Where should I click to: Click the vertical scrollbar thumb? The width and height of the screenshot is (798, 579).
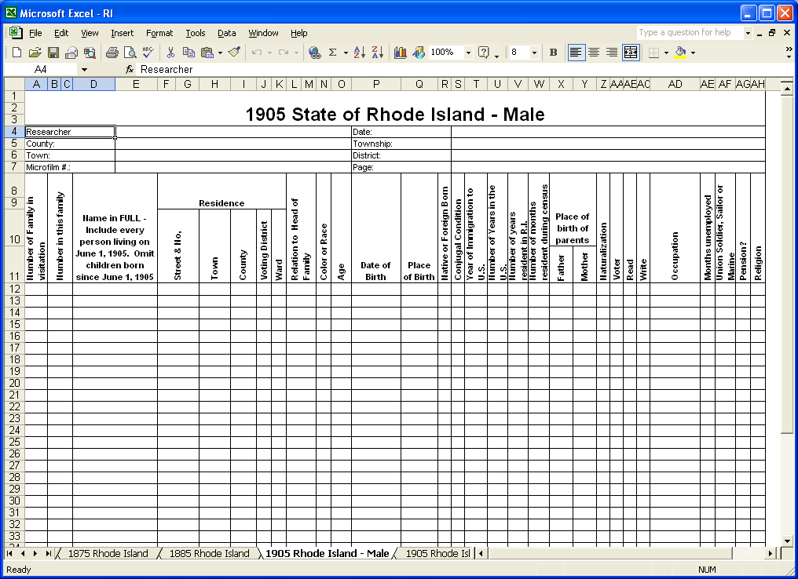(787, 264)
